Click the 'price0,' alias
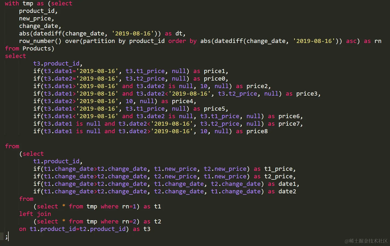 (x=216, y=79)
